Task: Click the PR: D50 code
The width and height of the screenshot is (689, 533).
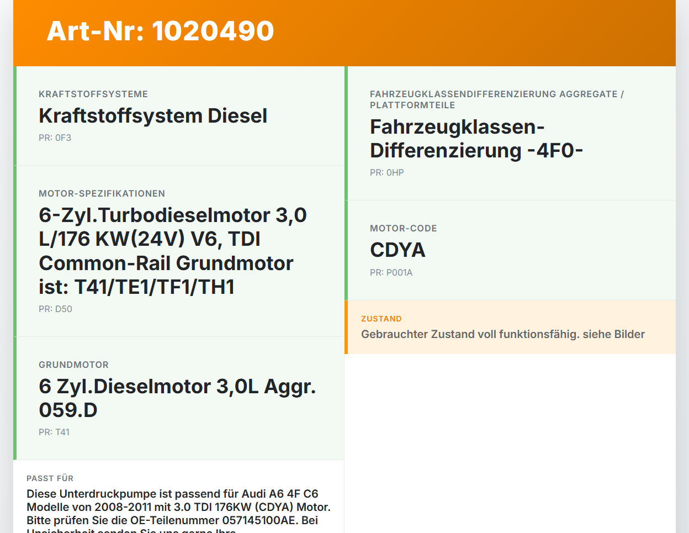Action: coord(55,309)
